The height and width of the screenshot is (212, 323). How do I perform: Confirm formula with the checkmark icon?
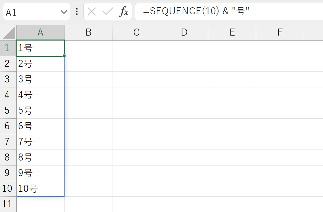107,12
